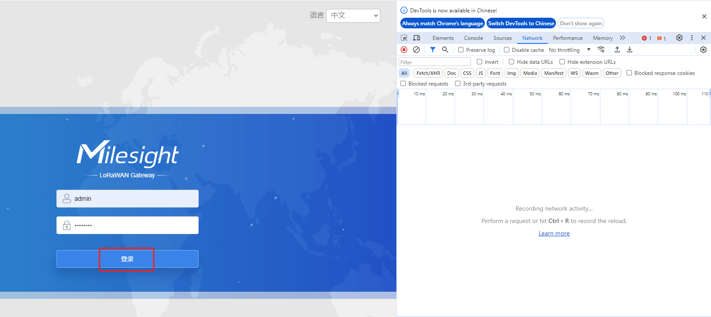Click the network Filter text field

pos(435,62)
